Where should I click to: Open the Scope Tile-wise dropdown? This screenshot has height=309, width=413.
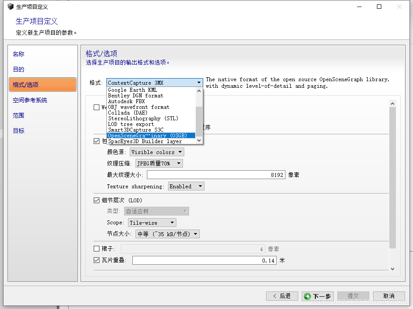click(x=152, y=223)
